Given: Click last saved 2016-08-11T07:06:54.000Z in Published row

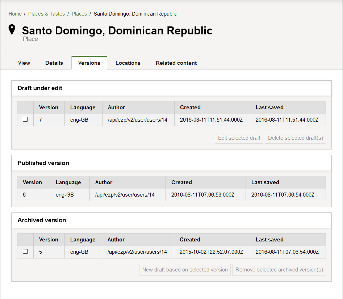Looking at the screenshot, I should 283,195.
